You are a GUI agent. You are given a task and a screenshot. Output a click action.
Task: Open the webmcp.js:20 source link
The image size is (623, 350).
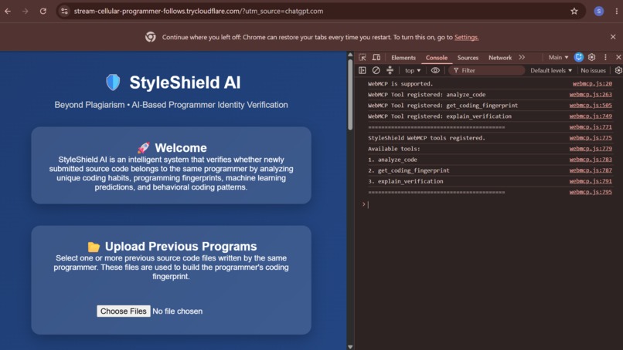592,83
